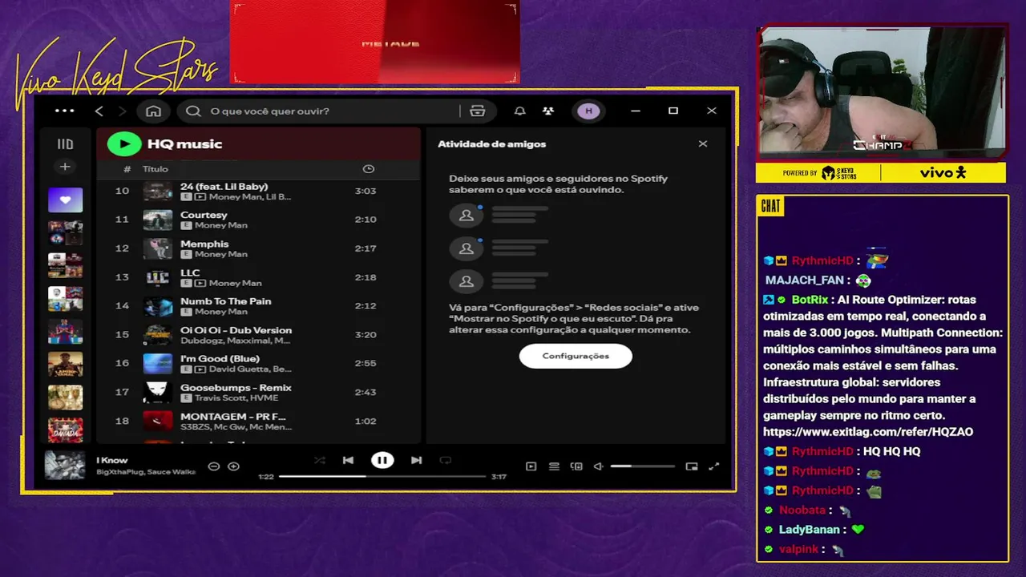Open the Spotify Home page
The width and height of the screenshot is (1026, 577).
(153, 111)
